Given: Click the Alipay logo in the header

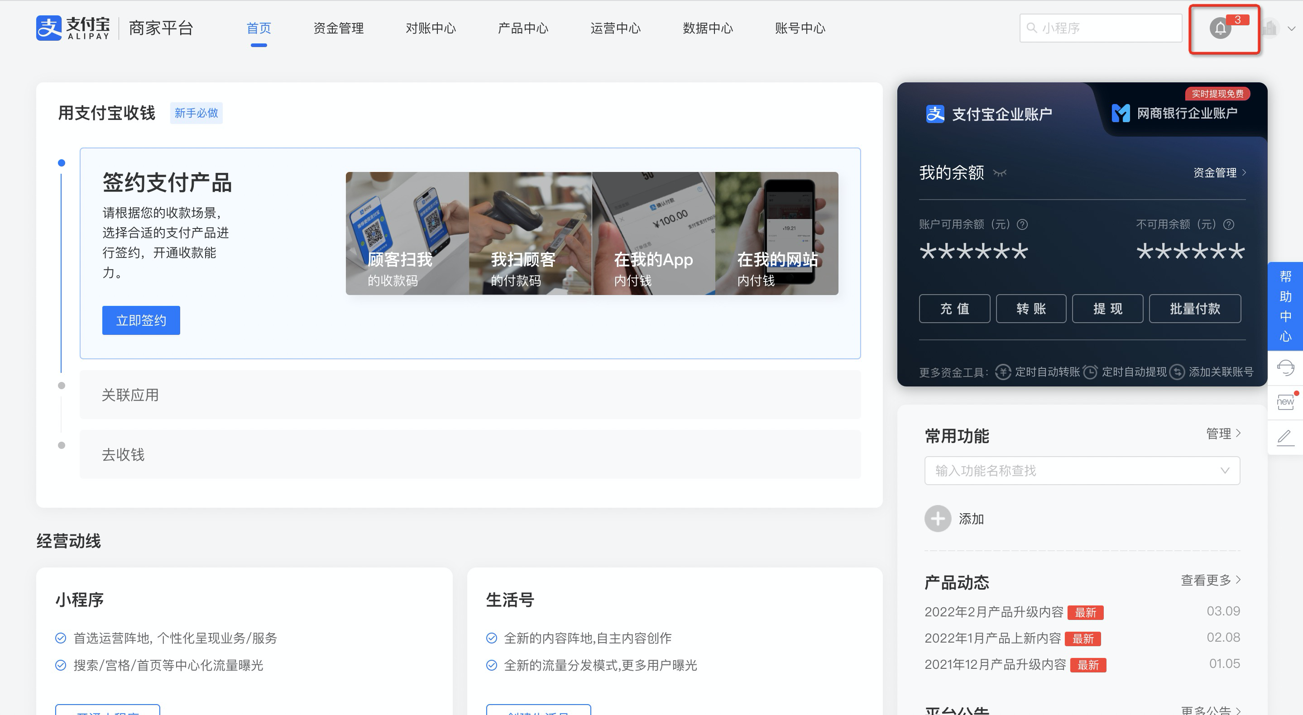Looking at the screenshot, I should (73, 28).
